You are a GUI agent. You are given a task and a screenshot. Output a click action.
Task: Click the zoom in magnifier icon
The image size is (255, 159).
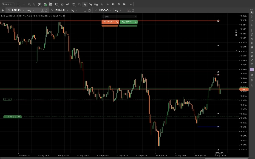coord(29,4)
